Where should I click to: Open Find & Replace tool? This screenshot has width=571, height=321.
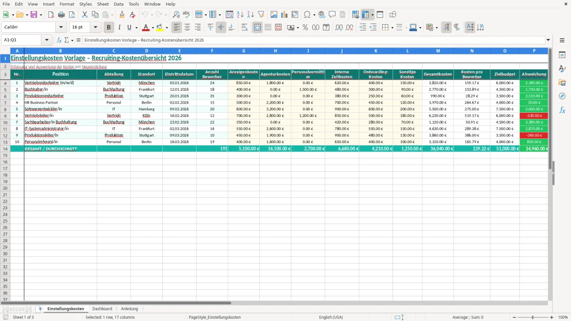pyautogui.click(x=176, y=15)
